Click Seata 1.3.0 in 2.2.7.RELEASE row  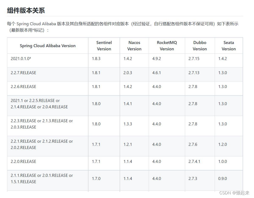click(222, 73)
